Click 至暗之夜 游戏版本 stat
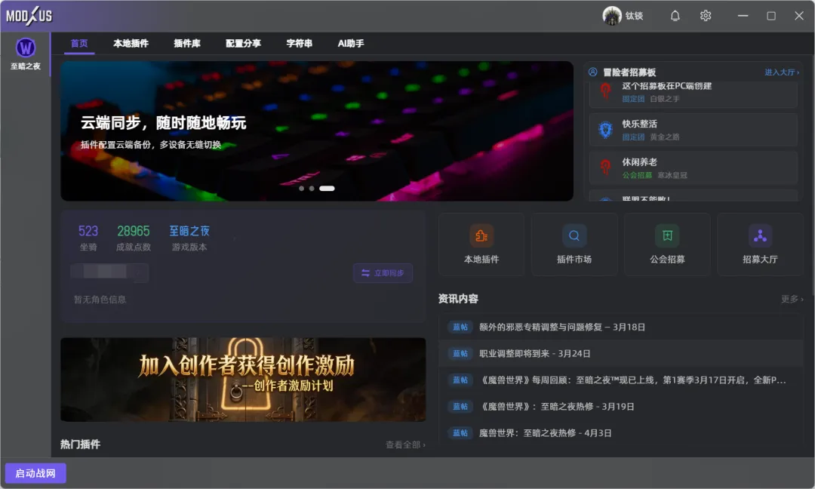 189,238
